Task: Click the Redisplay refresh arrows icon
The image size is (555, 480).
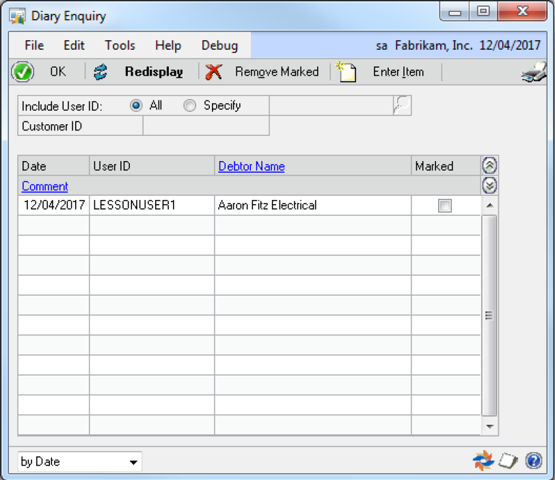Action: pyautogui.click(x=101, y=72)
